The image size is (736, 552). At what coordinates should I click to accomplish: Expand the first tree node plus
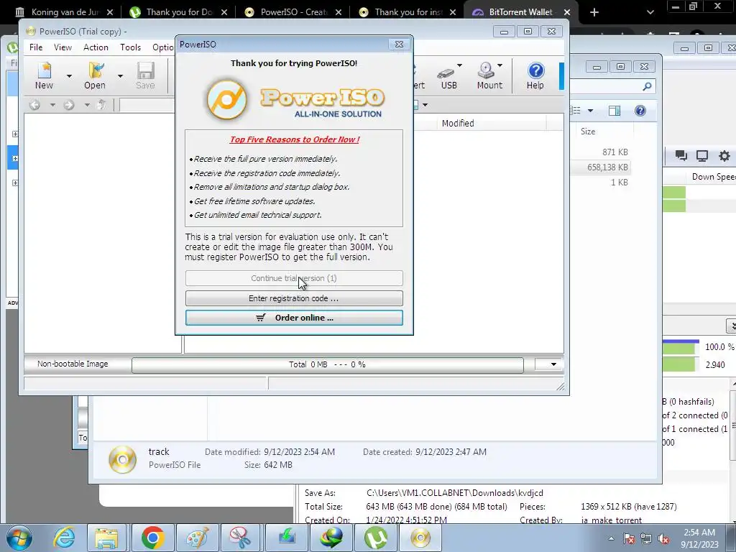15,134
